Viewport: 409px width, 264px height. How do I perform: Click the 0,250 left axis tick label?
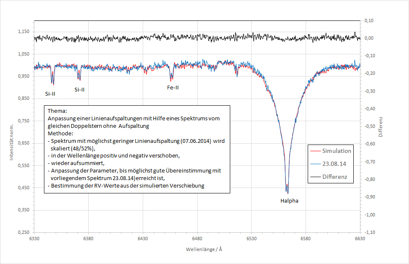[x=23, y=232]
